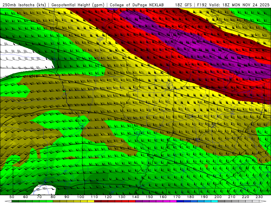Click the right arrow end of the color bar

263,201
